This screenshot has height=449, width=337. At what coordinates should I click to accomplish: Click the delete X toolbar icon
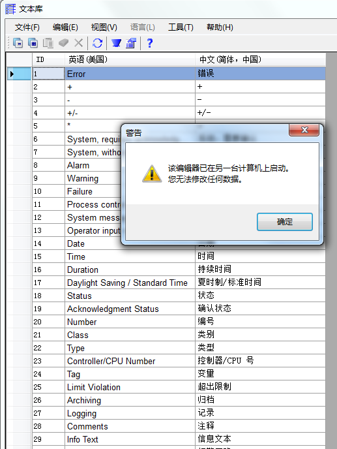[78, 43]
